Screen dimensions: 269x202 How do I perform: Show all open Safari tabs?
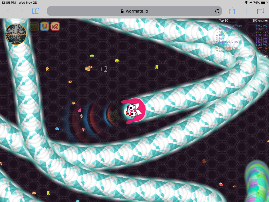click(260, 11)
